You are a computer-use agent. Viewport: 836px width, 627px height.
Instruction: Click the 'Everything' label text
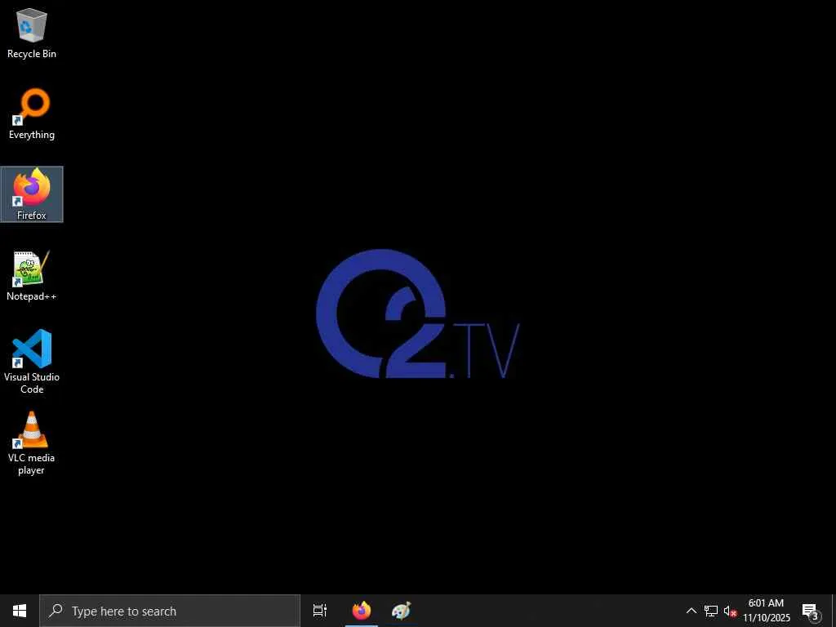pos(32,135)
